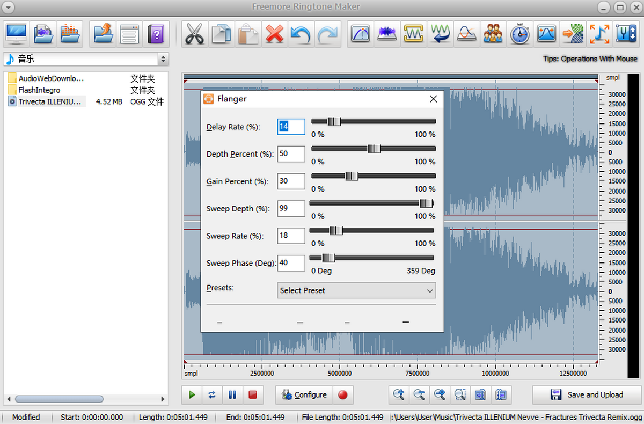Click the red and blue curves icon
Viewport: 644px width, 424px height.
coord(466,34)
